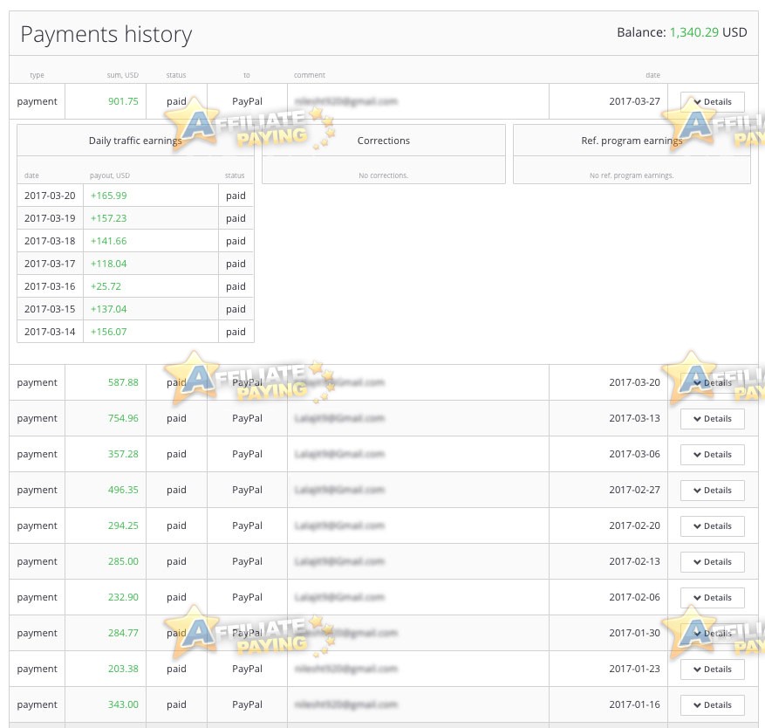The height and width of the screenshot is (728, 765).
Task: Select the +25.72 daily payout
Action: (x=106, y=286)
